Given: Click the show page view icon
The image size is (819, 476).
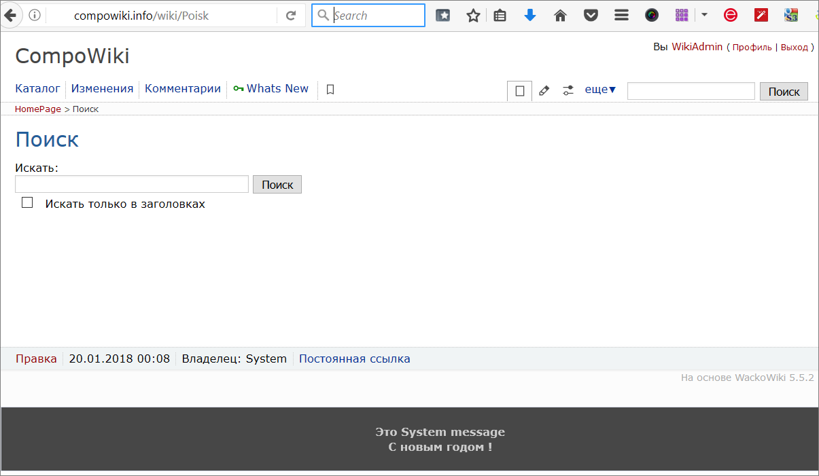Looking at the screenshot, I should click(520, 90).
